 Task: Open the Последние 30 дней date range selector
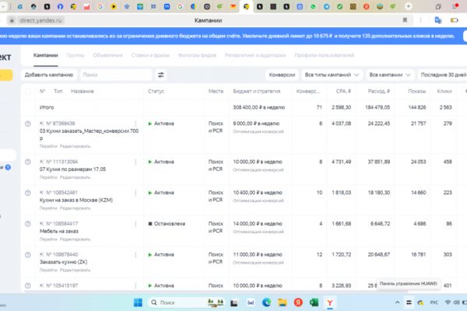click(x=442, y=75)
